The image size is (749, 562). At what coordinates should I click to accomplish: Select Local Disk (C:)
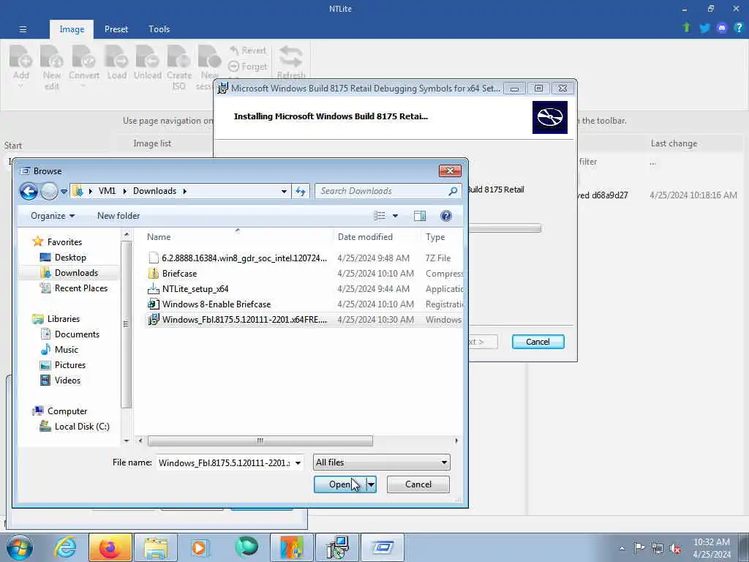[81, 427]
